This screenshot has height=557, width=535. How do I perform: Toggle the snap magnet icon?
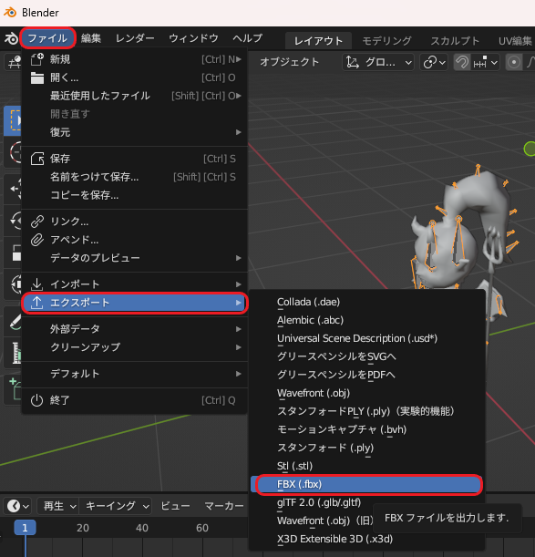pyautogui.click(x=462, y=63)
